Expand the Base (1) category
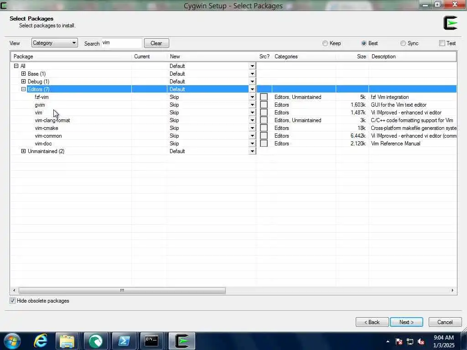The width and height of the screenshot is (467, 350). coord(23,73)
